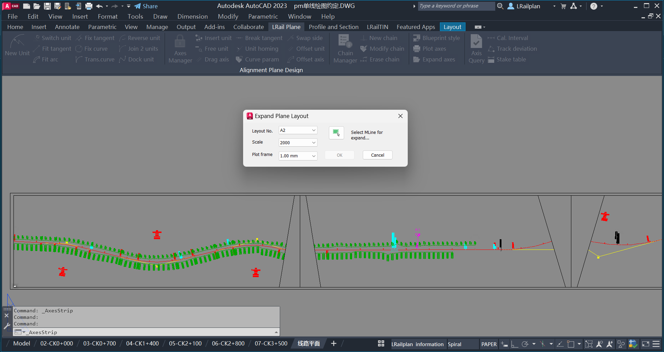Click the Open folder icon
The height and width of the screenshot is (352, 664).
pyautogui.click(x=37, y=6)
